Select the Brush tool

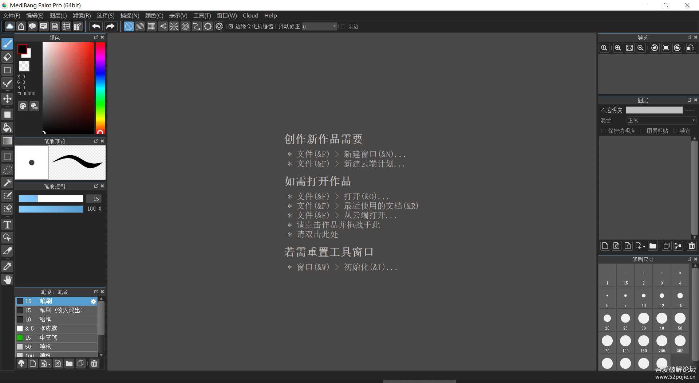[7, 44]
